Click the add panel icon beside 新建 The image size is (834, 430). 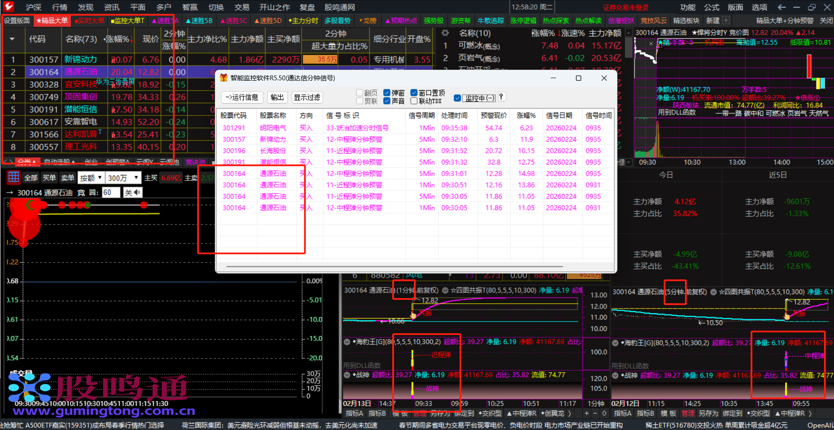click(x=726, y=20)
